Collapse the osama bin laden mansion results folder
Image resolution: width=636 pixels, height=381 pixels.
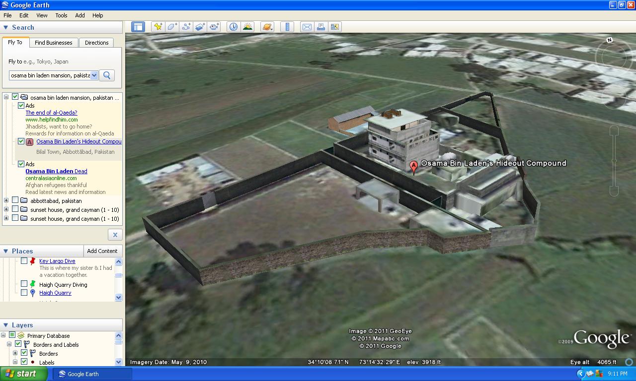[6, 97]
